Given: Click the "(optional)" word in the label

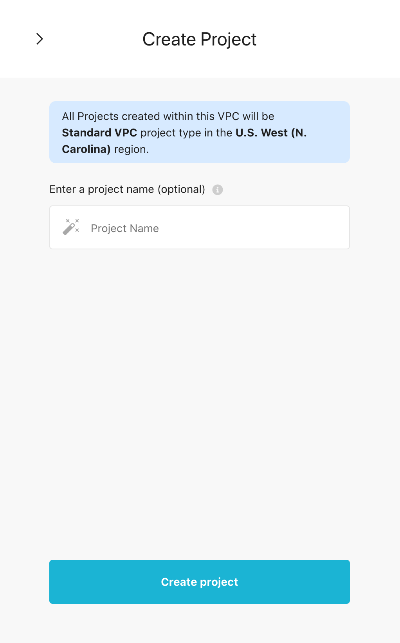Looking at the screenshot, I should (x=181, y=189).
